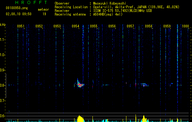
Task: Click the 0957 time marker
Action: point(130,26)
